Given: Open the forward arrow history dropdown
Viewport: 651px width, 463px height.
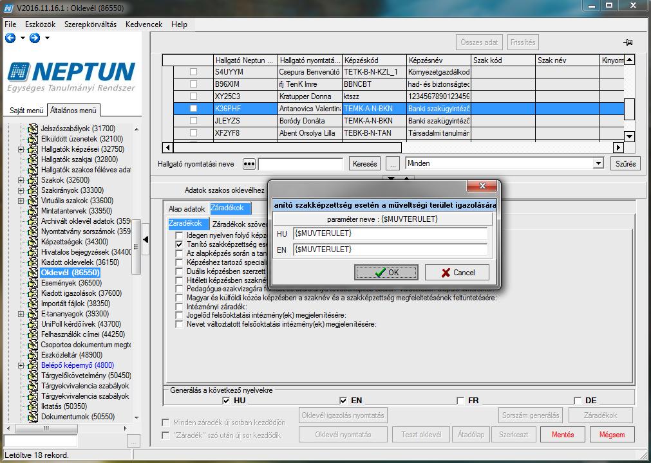Looking at the screenshot, I should (47, 38).
